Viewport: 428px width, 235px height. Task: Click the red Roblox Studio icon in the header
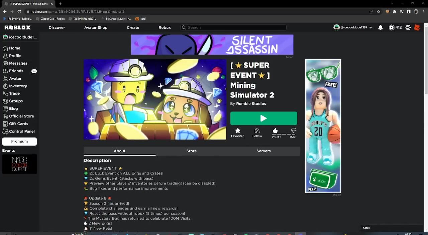[417, 27]
